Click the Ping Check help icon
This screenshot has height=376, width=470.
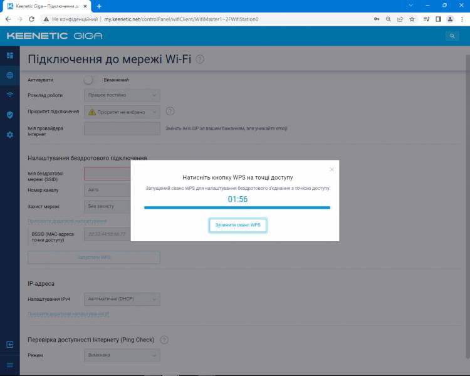(x=164, y=340)
